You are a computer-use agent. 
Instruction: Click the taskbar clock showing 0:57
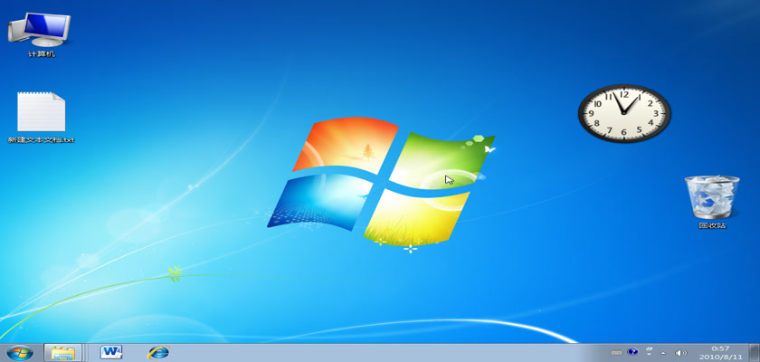[720, 348]
